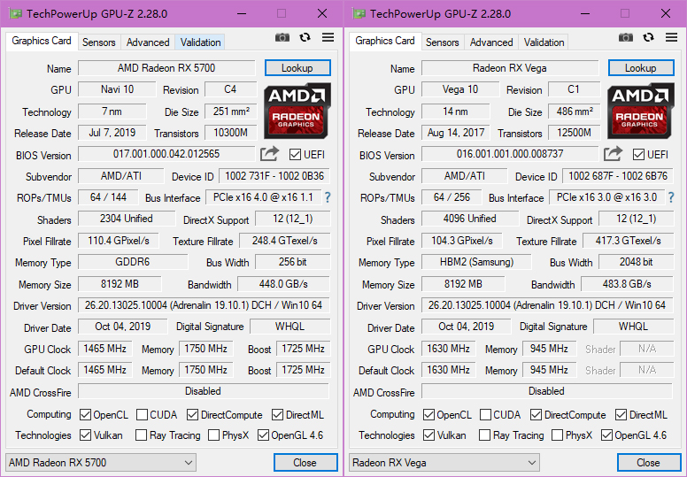Image resolution: width=687 pixels, height=477 pixels.
Task: Toggle DirectML checkbox in RX Vega window
Action: tap(621, 415)
